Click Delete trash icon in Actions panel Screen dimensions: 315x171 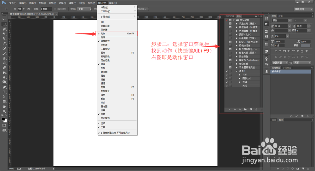(256, 109)
